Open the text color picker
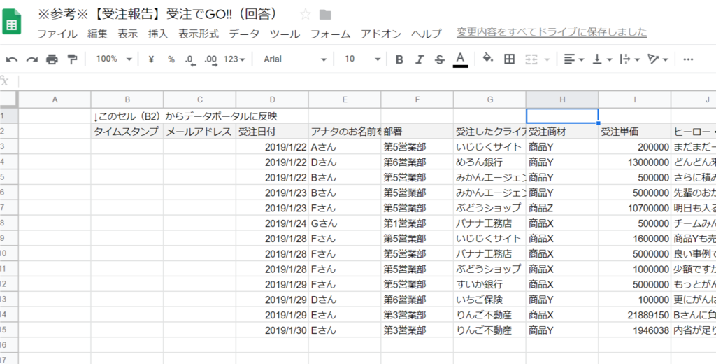This screenshot has width=716, height=364. click(460, 59)
